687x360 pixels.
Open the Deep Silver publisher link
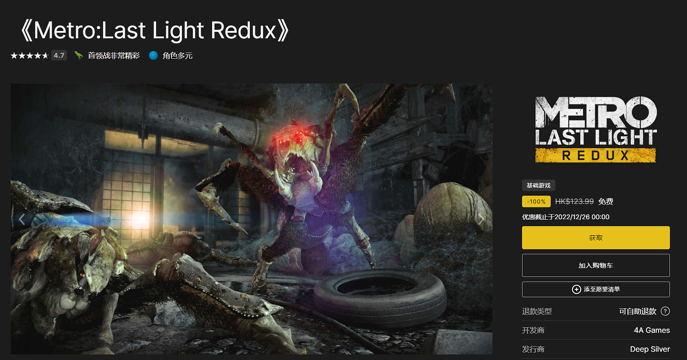(x=650, y=349)
